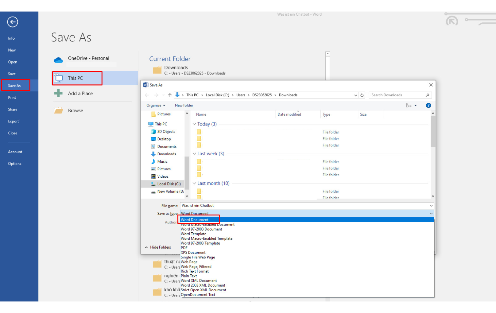Click the refresh icon beside address bar
Image resolution: width=496 pixels, height=313 pixels.
(362, 95)
